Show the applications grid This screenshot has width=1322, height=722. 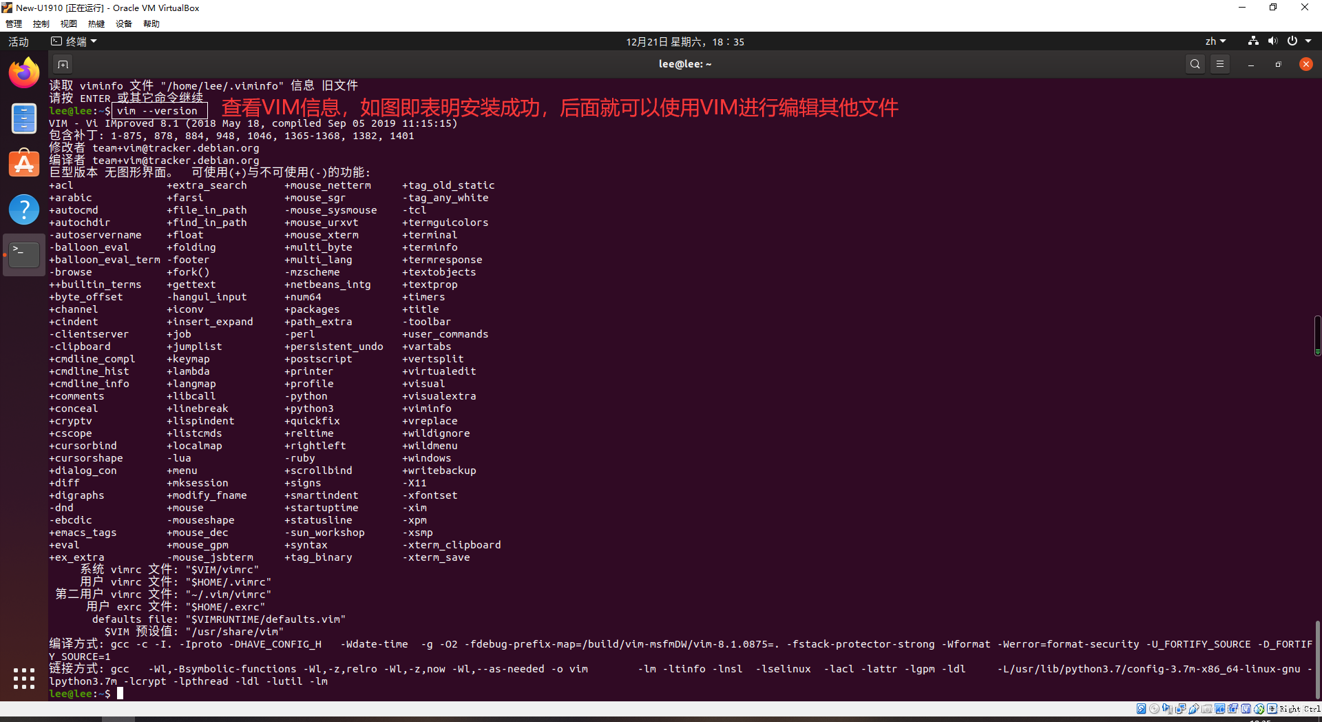pos(24,679)
